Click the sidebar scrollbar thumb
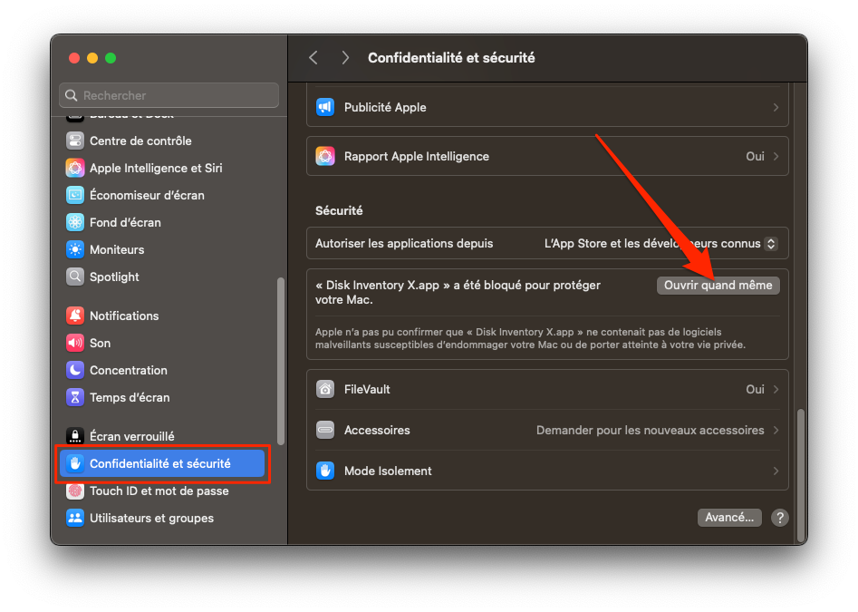The width and height of the screenshot is (858, 612). (x=281, y=361)
